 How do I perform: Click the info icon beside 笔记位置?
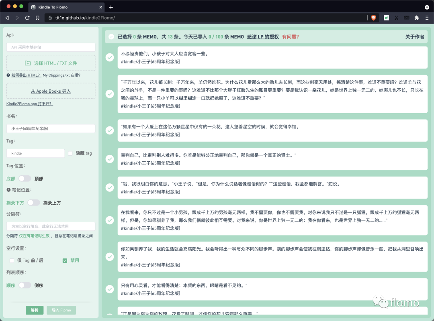8,190
